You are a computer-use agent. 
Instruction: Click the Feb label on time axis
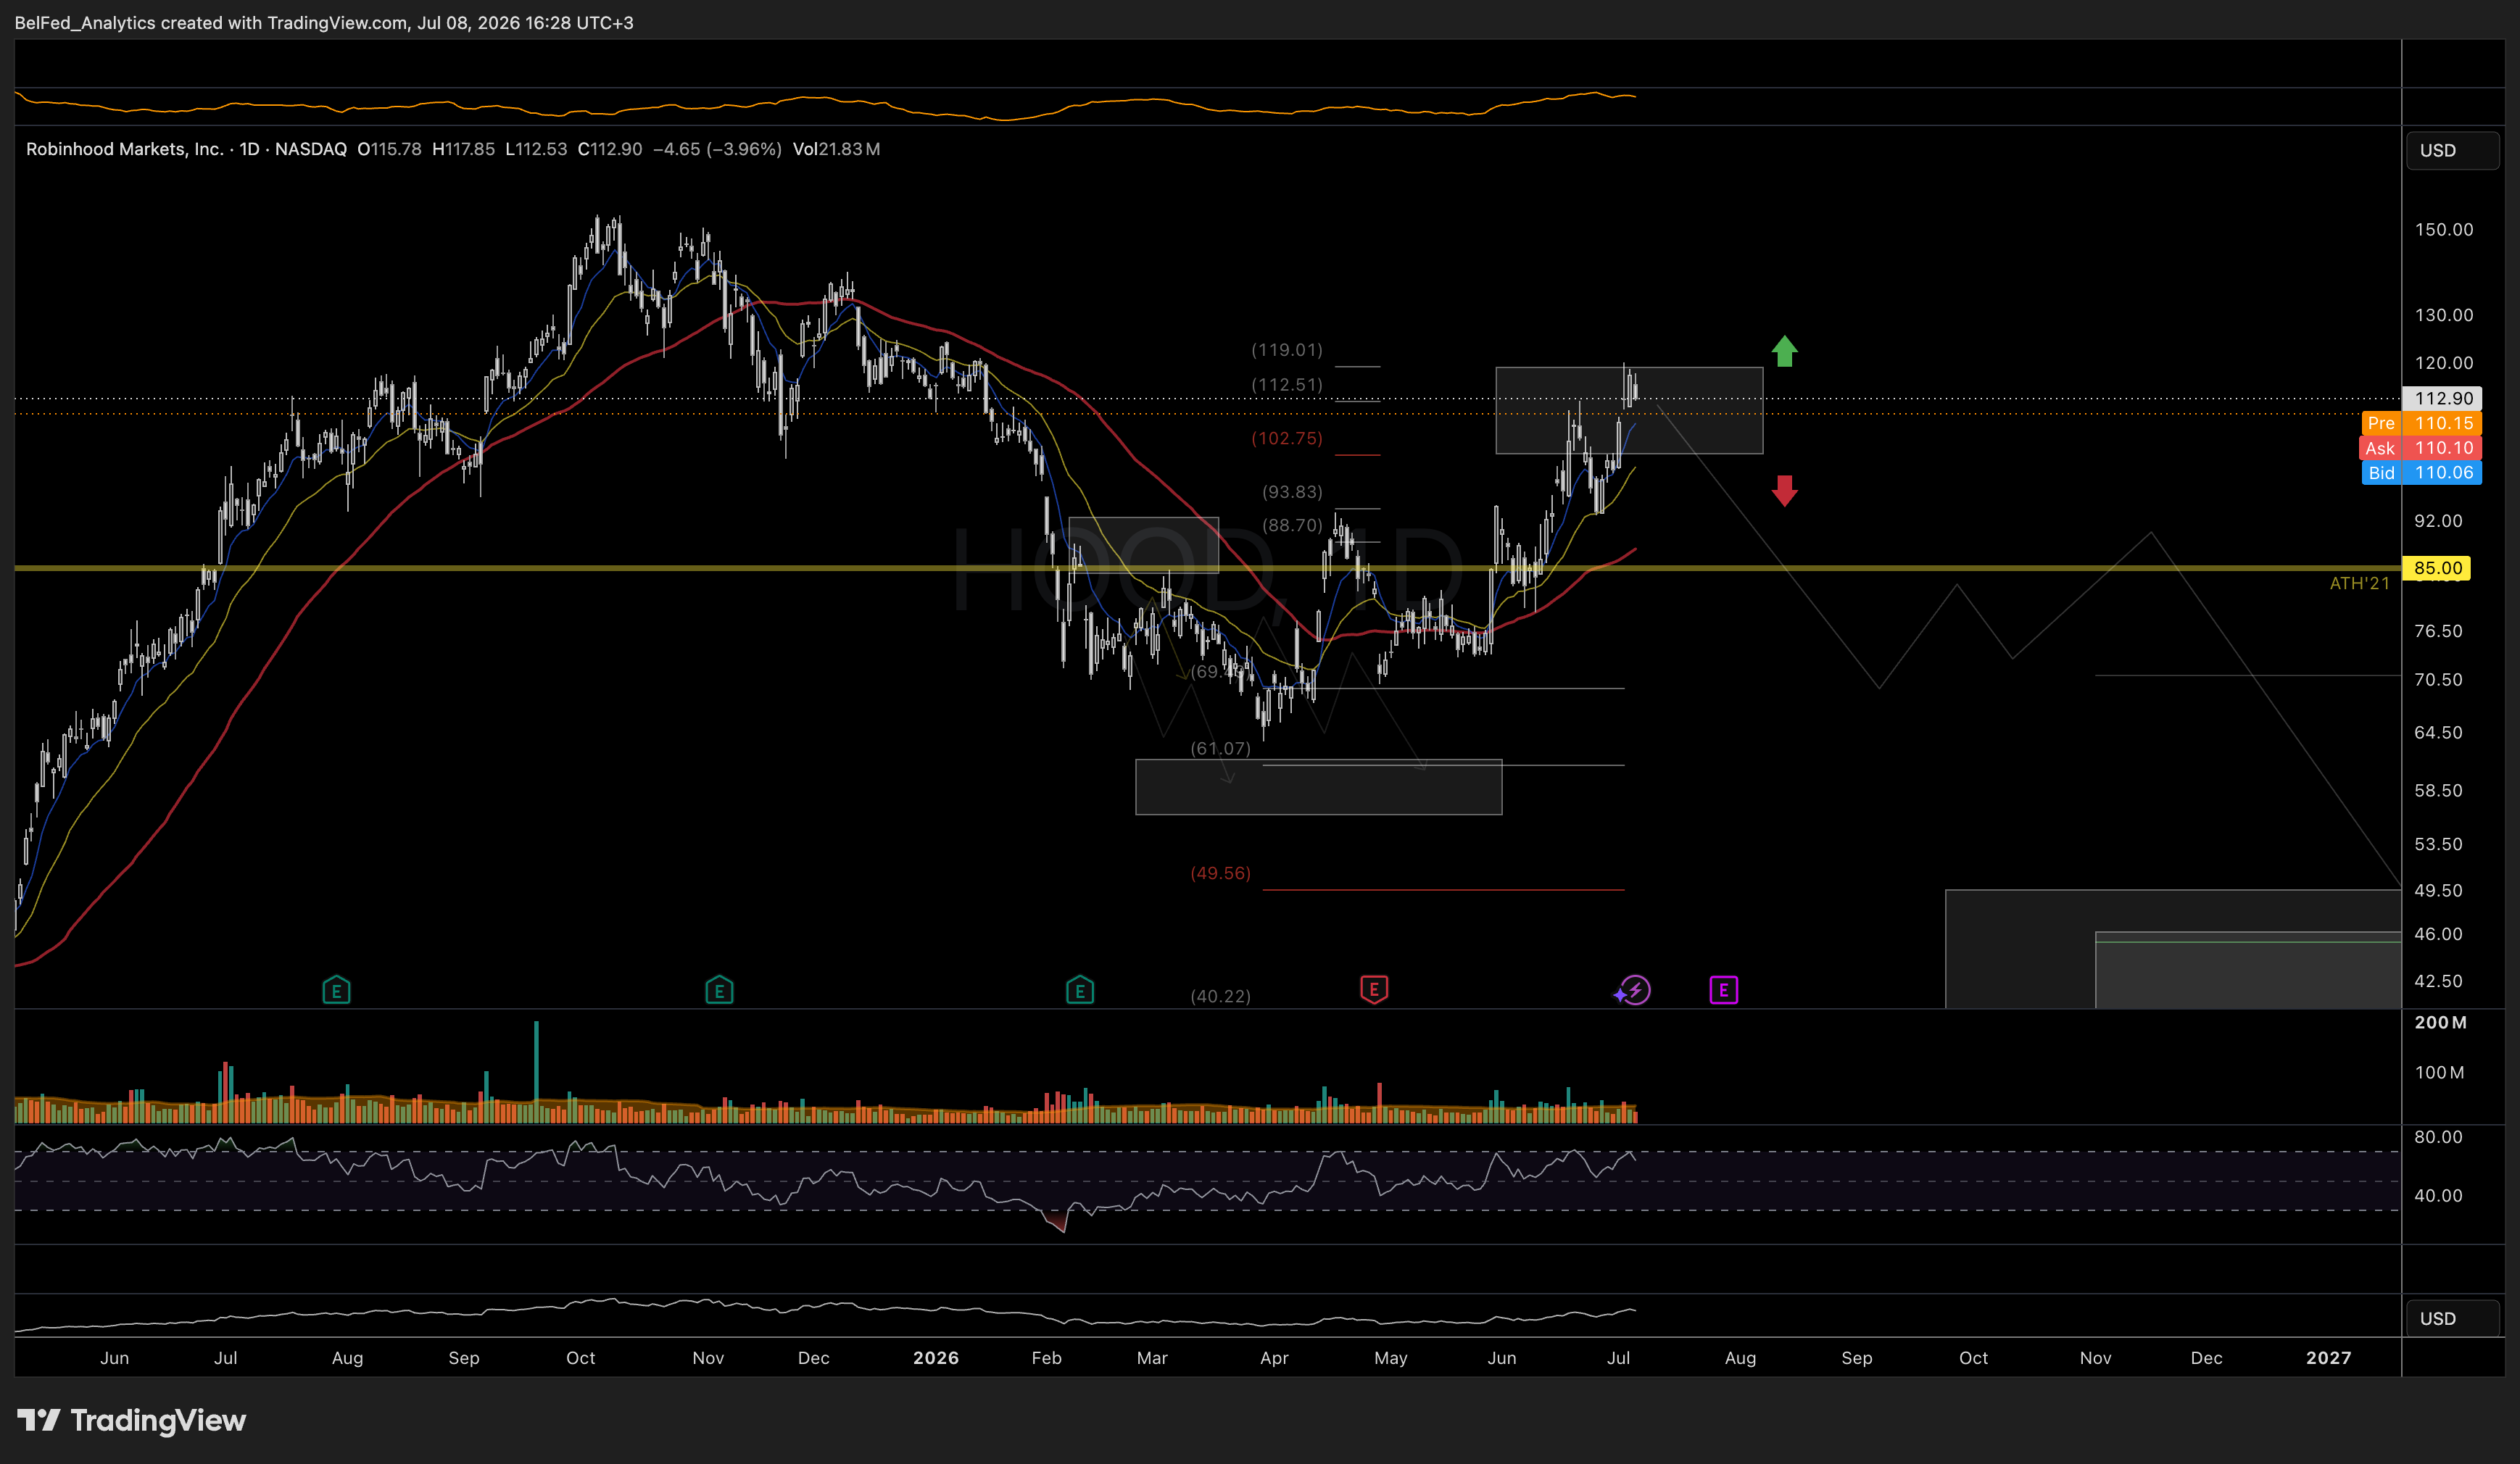[1046, 1358]
